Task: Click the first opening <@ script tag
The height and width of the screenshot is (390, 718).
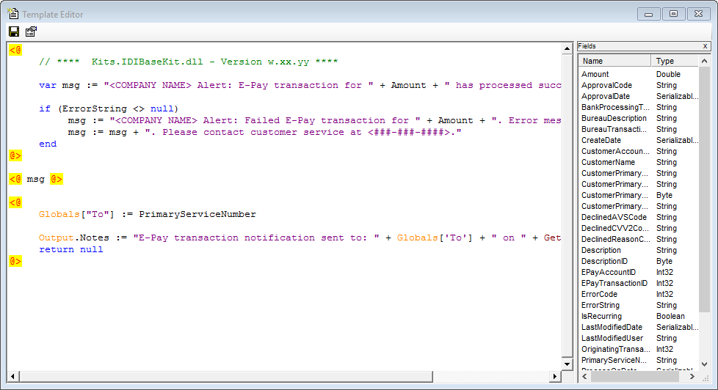Action: [15, 50]
